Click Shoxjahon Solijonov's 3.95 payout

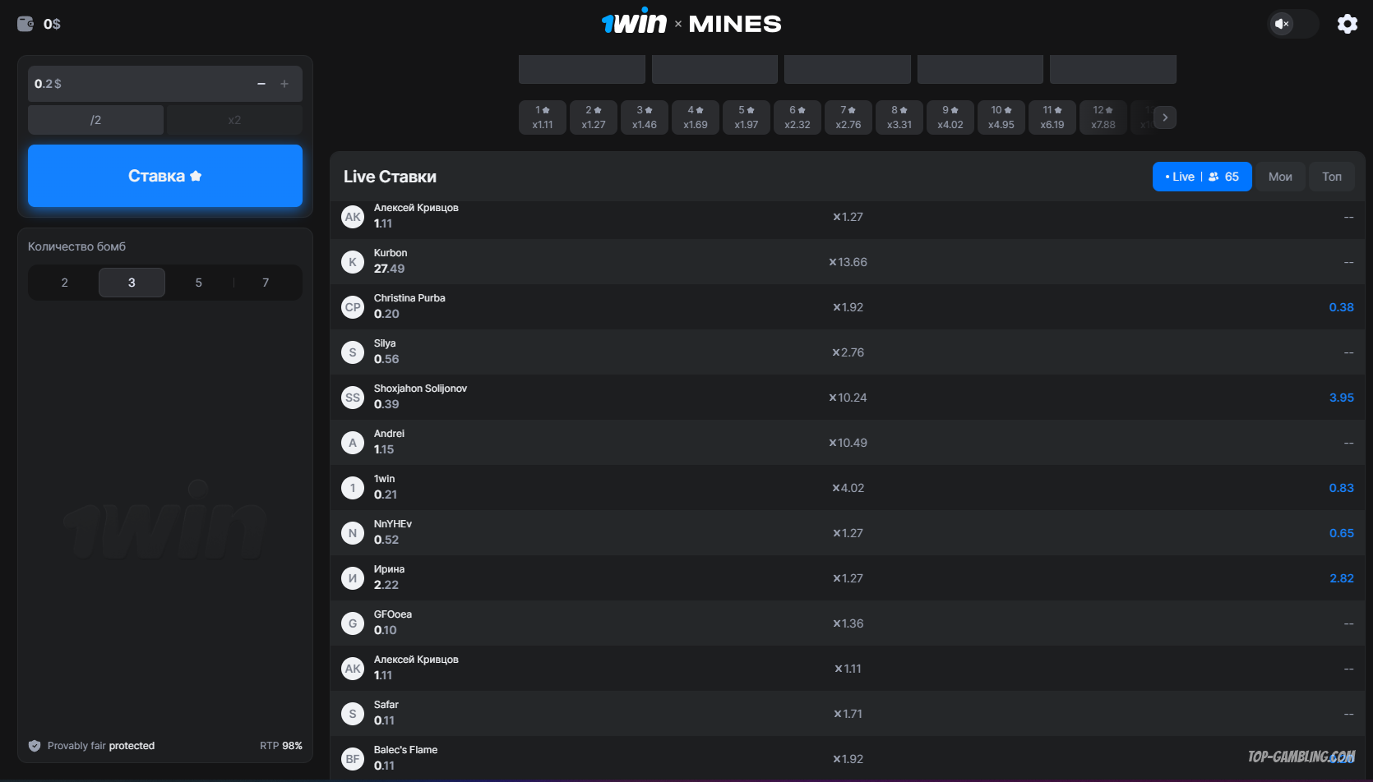(x=1341, y=398)
